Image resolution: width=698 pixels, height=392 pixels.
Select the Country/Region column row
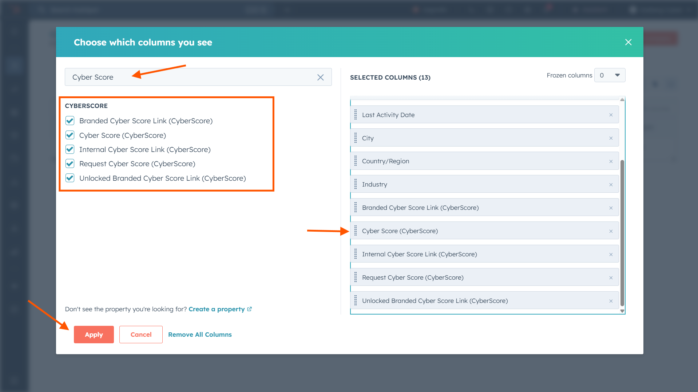pyautogui.click(x=485, y=161)
